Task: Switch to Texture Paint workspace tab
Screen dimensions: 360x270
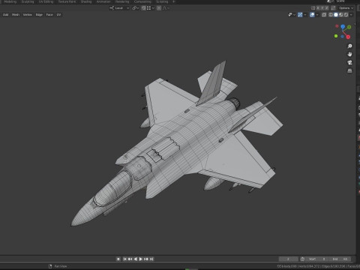Action: [x=67, y=1]
